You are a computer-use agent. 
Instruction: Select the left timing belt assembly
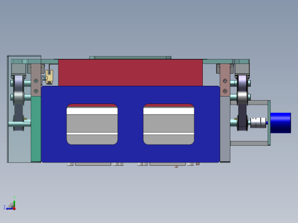click(x=18, y=103)
